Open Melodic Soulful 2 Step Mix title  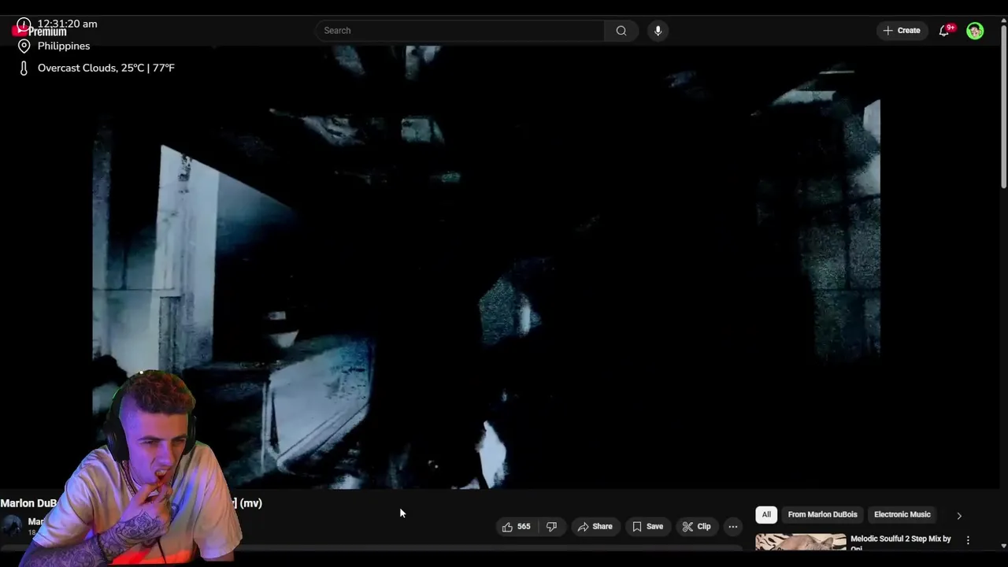pyautogui.click(x=901, y=543)
